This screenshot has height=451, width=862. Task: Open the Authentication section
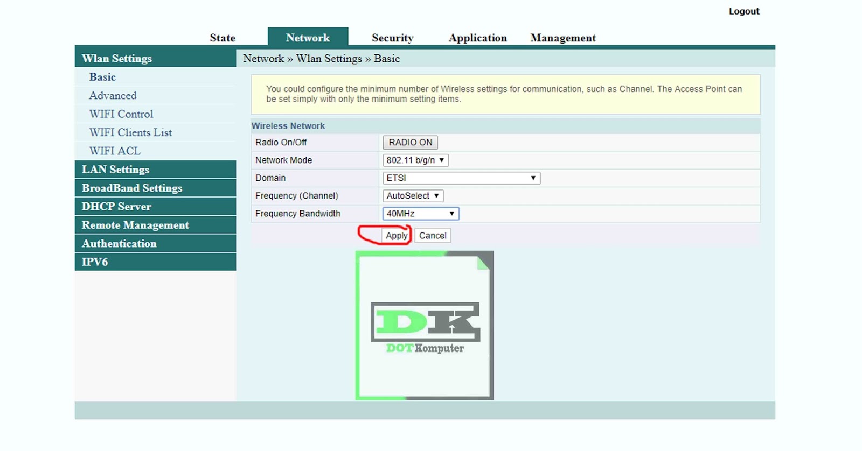[155, 243]
